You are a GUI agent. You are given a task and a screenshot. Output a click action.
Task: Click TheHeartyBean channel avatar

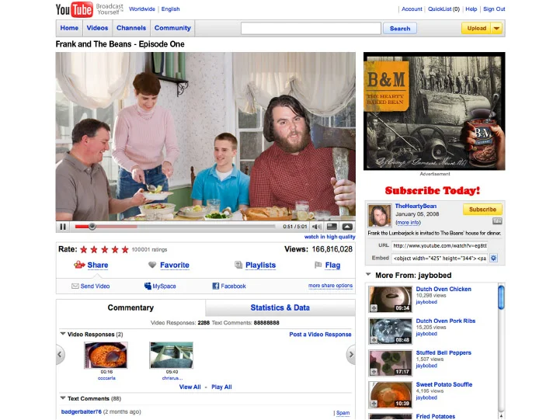pyautogui.click(x=380, y=216)
